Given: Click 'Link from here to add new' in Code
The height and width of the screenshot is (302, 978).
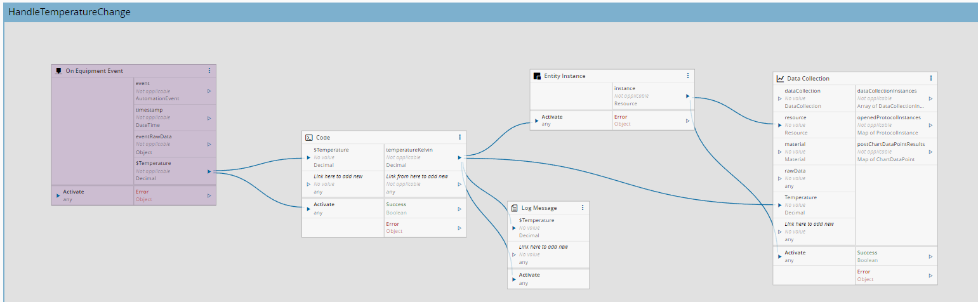Looking at the screenshot, I should (x=417, y=176).
